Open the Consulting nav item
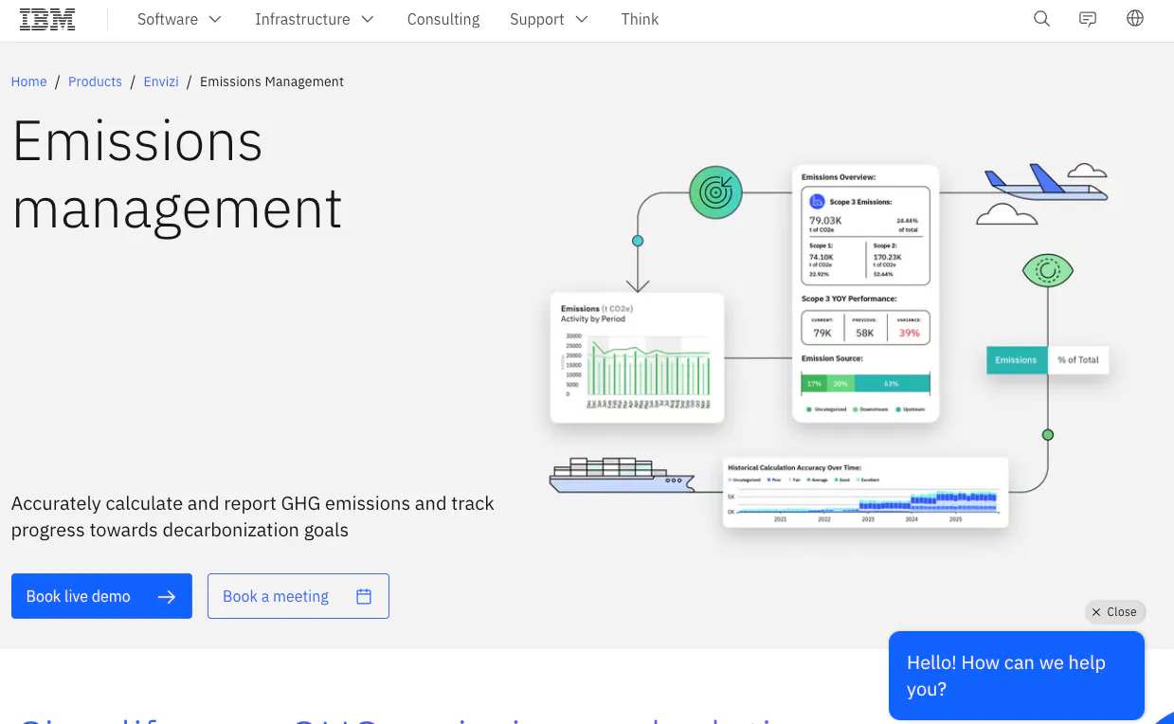The width and height of the screenshot is (1174, 724). tap(443, 19)
